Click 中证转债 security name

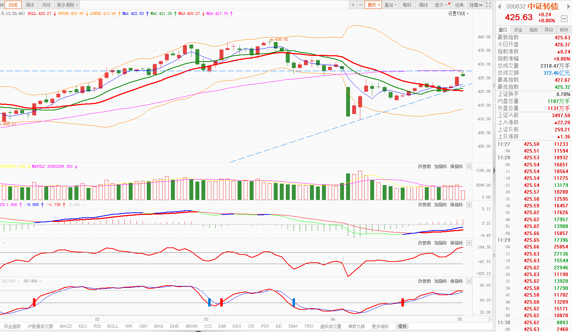click(x=543, y=6)
